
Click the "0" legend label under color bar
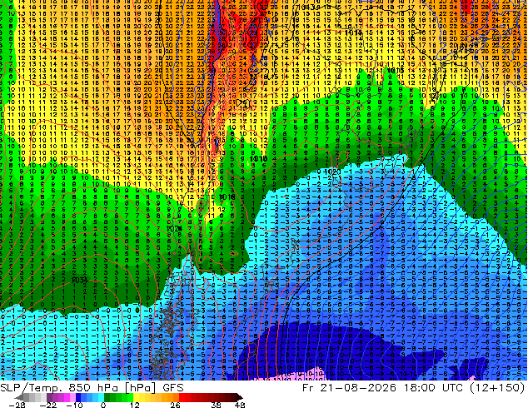[103, 405]
